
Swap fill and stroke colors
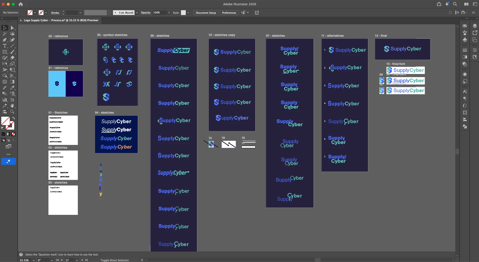[x=13, y=118]
